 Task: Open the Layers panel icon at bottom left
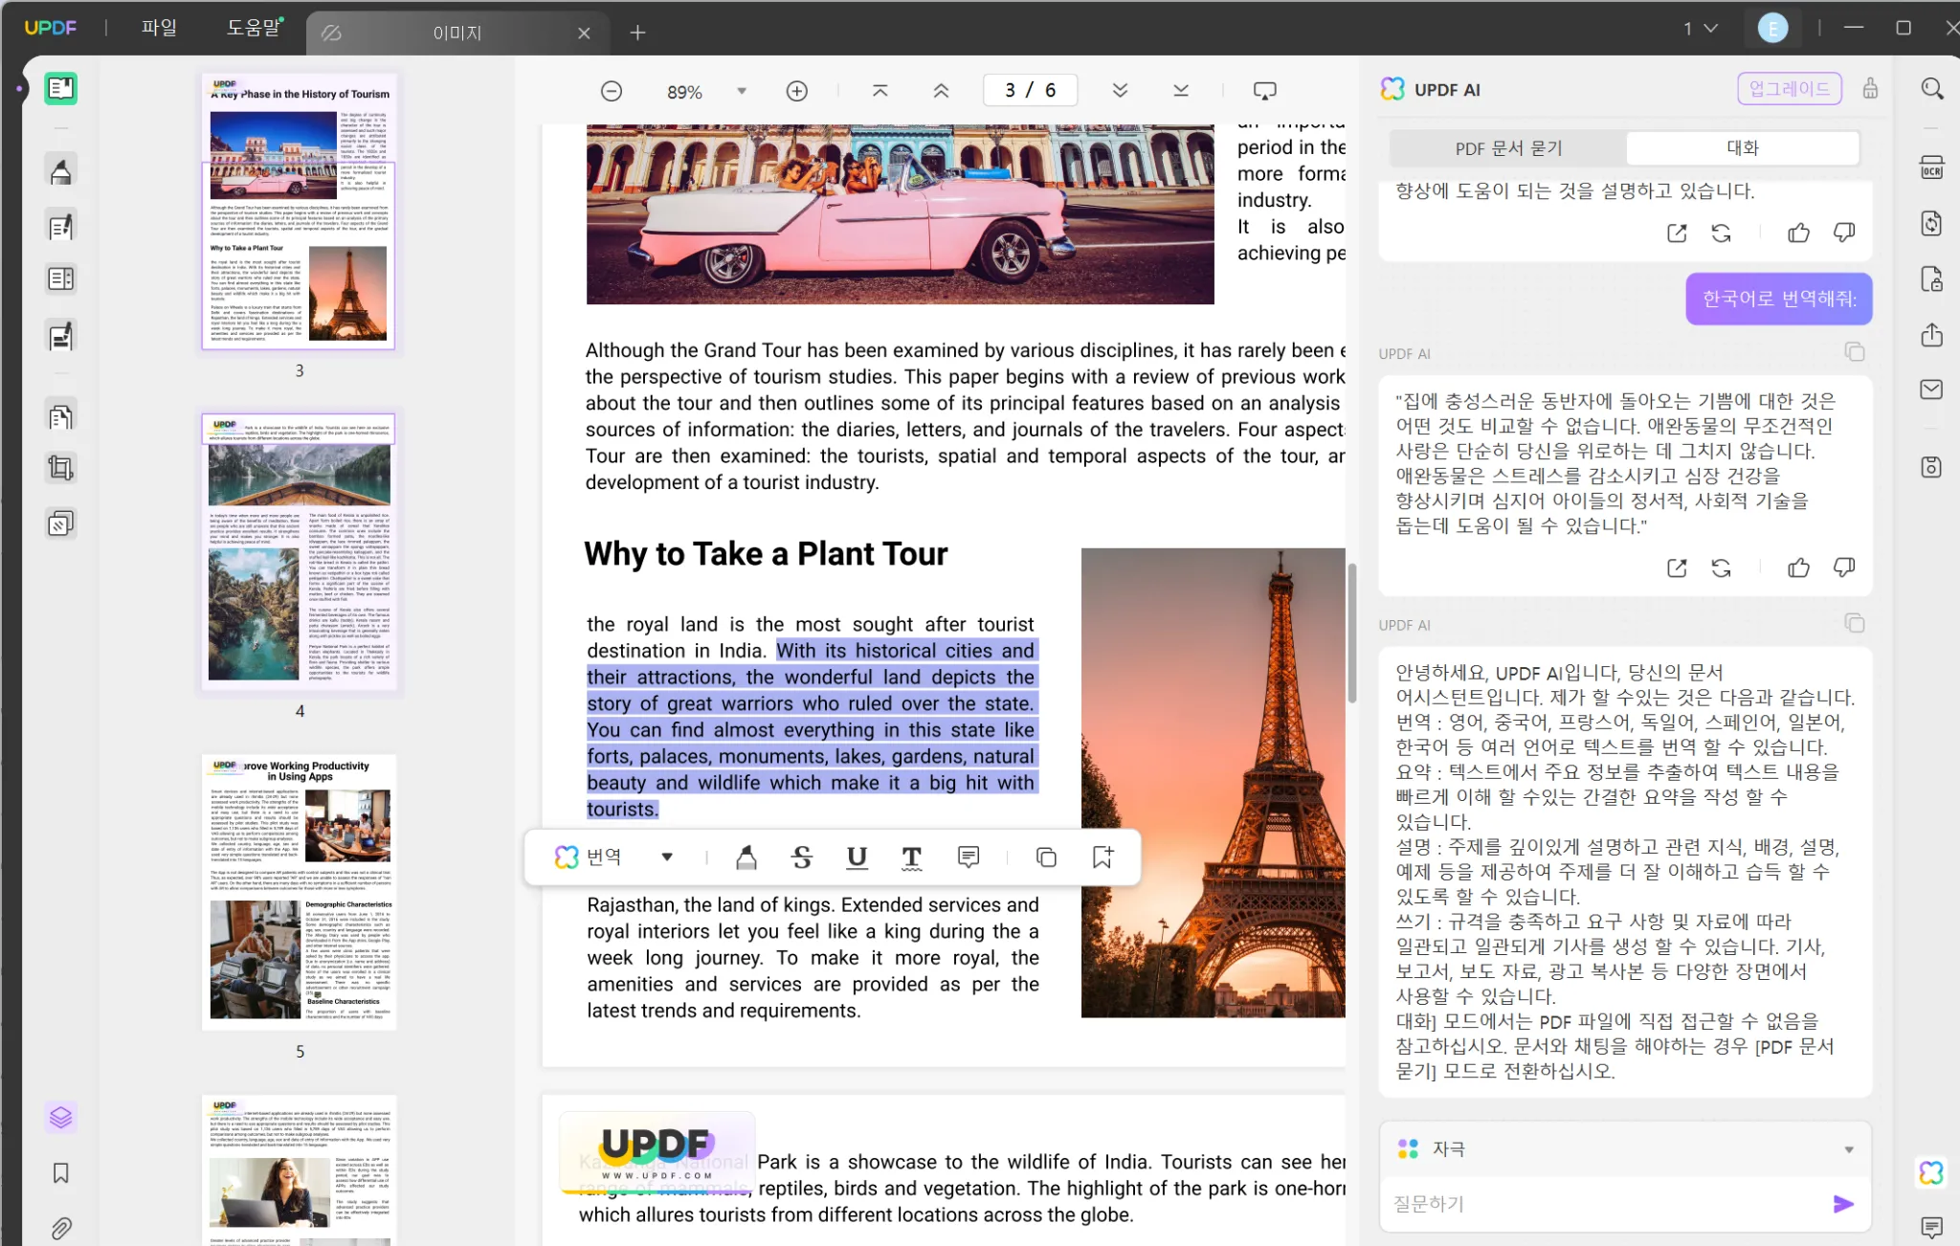(x=60, y=1117)
